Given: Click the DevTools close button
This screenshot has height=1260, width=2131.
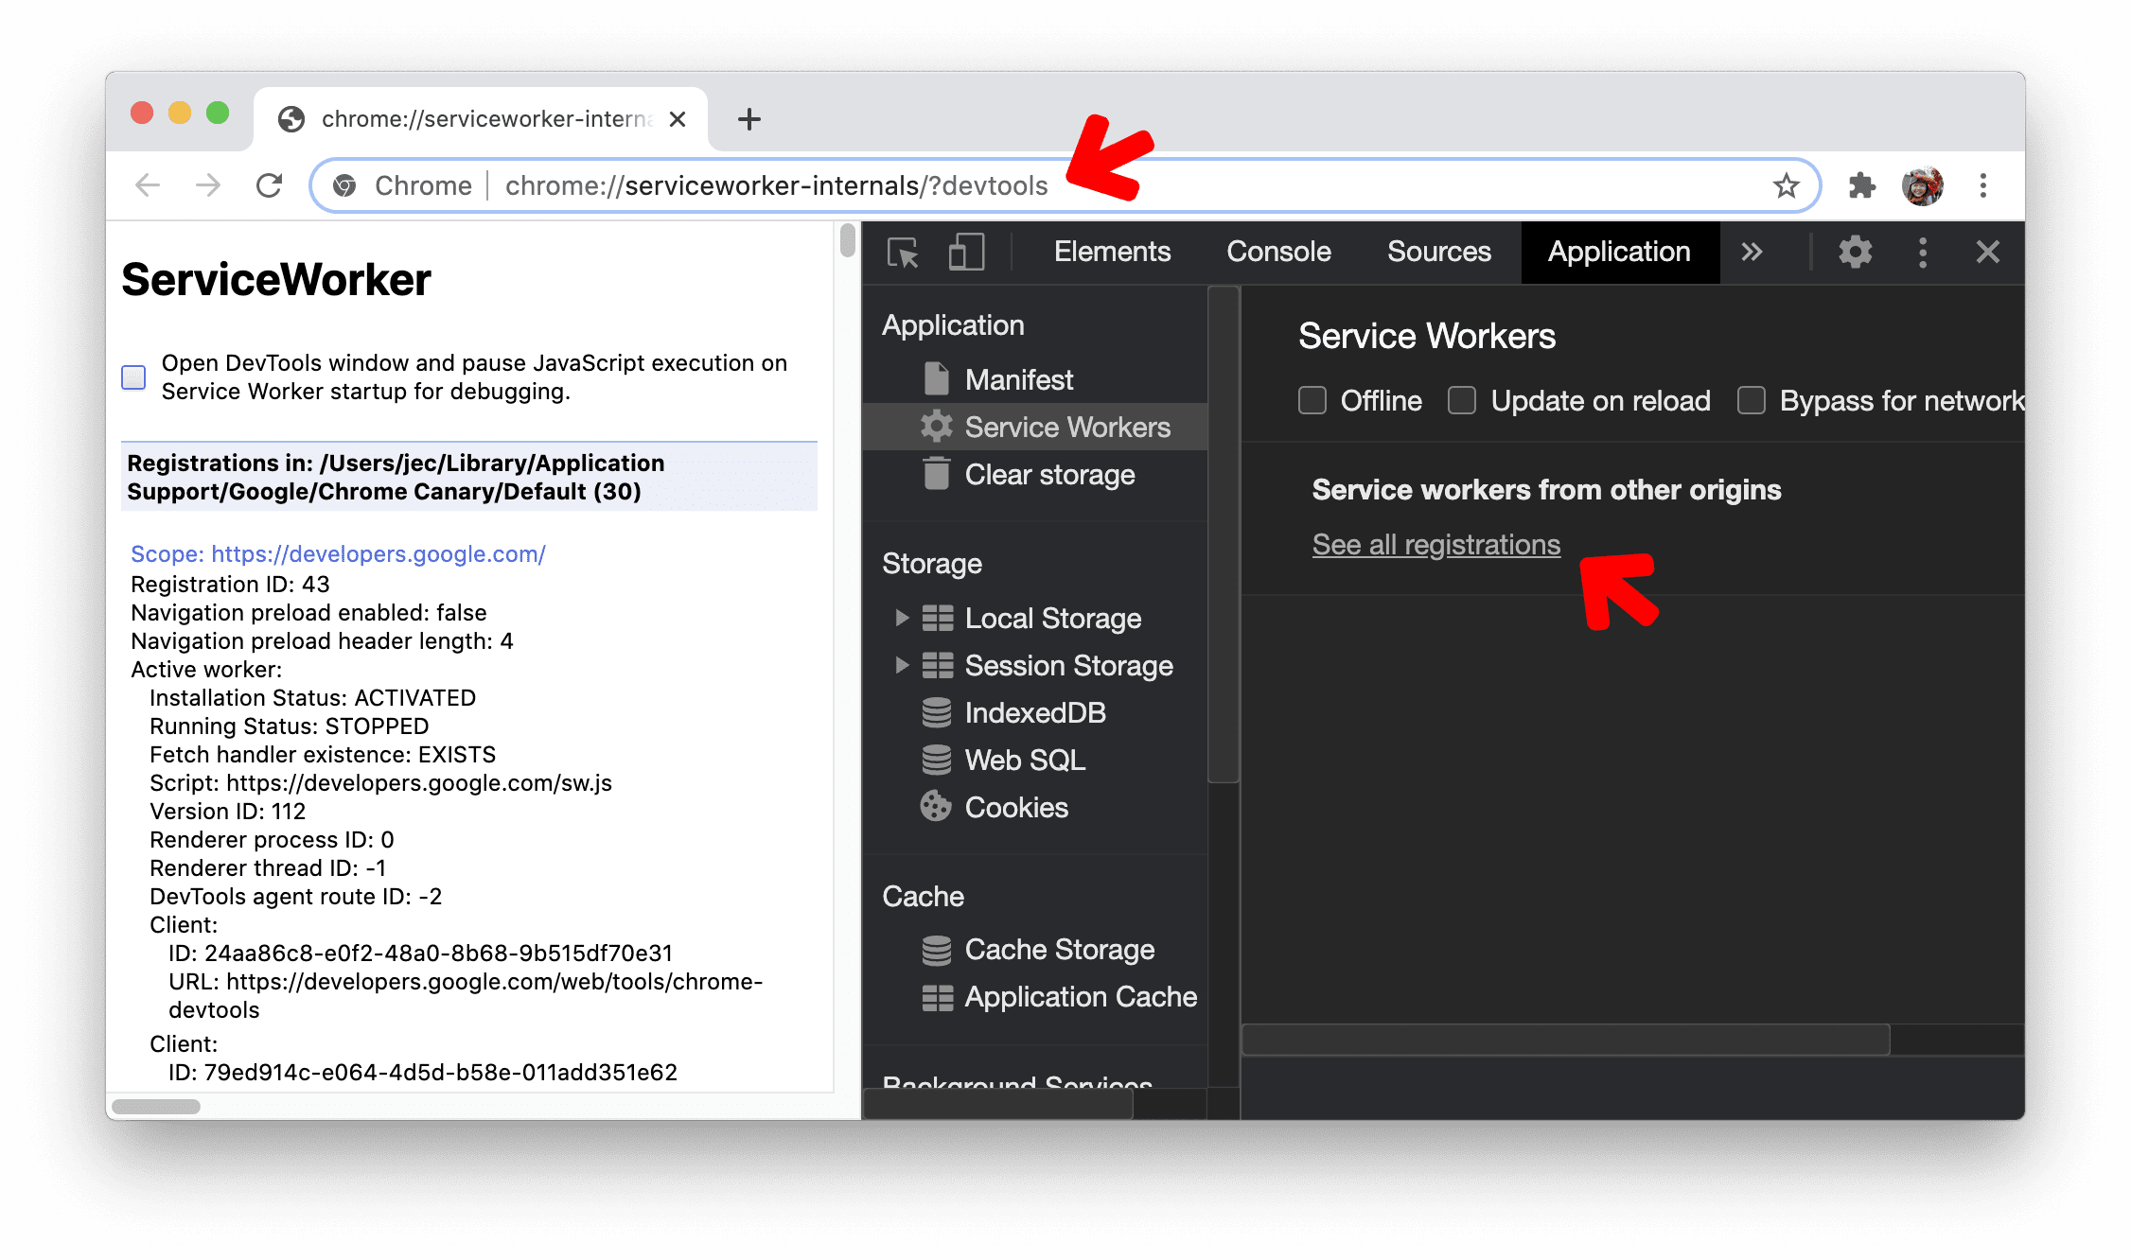Looking at the screenshot, I should (x=1988, y=252).
